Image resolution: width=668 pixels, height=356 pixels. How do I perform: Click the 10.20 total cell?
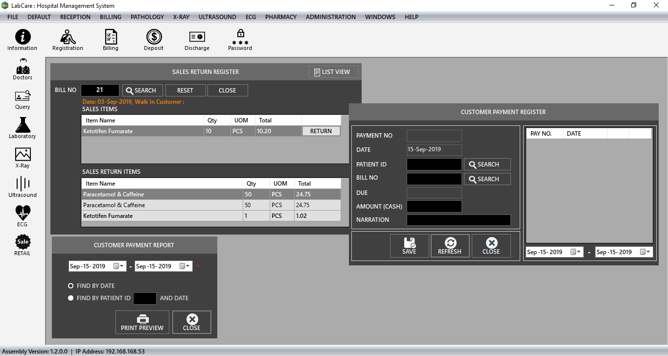(x=278, y=131)
